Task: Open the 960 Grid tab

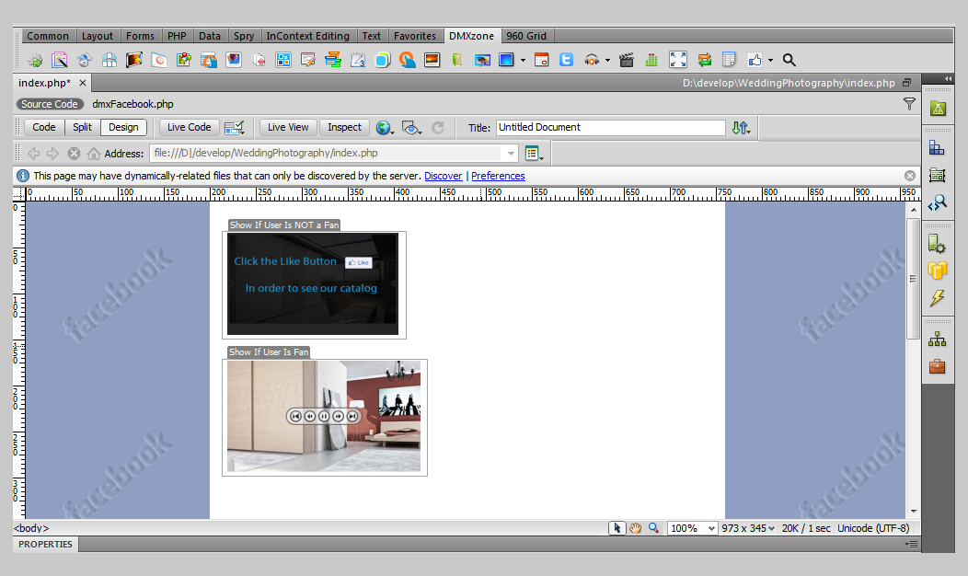Action: click(526, 36)
